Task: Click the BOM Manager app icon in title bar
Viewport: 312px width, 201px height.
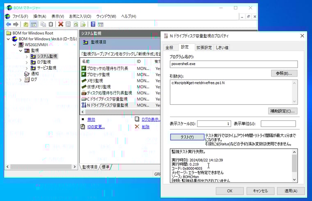Action: pos(9,8)
